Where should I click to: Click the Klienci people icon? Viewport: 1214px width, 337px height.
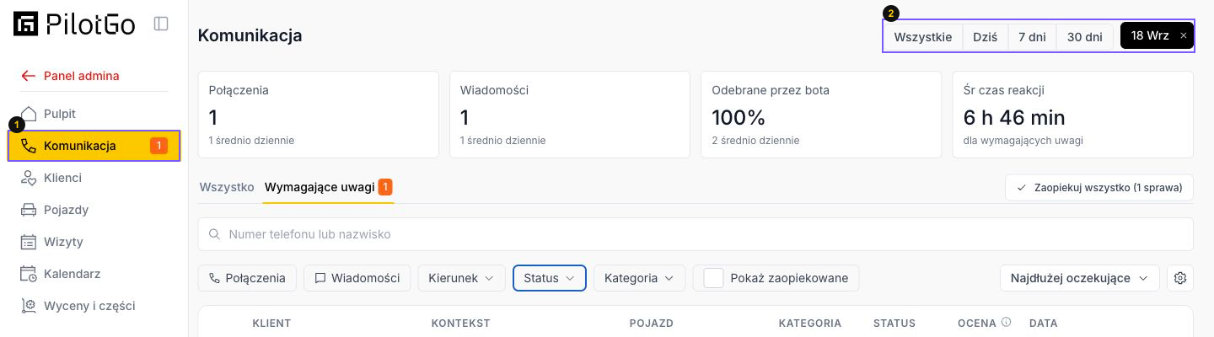click(x=29, y=178)
